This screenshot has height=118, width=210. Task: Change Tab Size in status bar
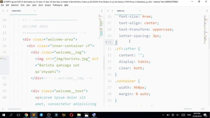[188, 109]
